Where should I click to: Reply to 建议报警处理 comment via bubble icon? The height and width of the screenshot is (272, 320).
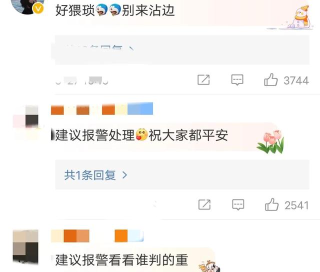click(x=238, y=204)
